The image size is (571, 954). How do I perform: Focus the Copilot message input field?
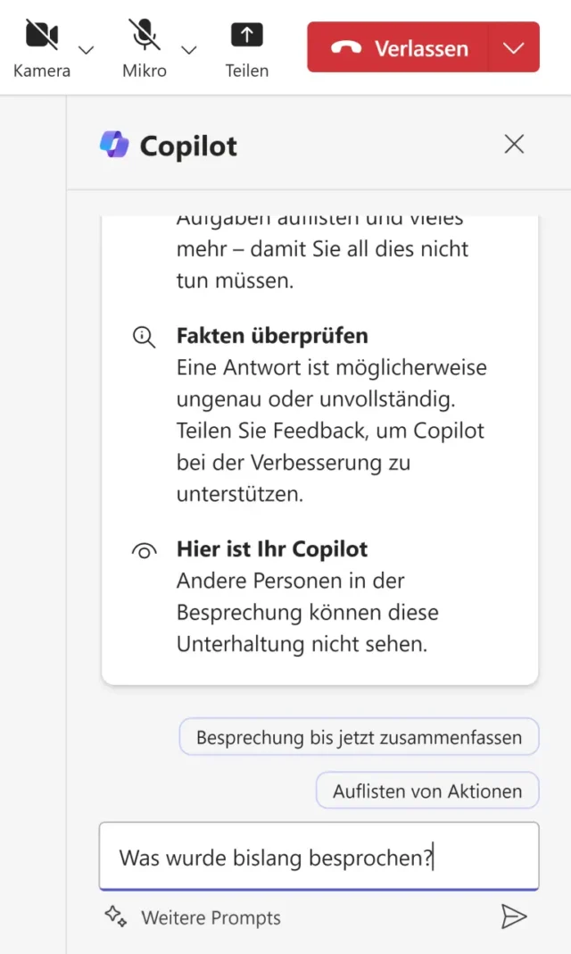point(319,858)
